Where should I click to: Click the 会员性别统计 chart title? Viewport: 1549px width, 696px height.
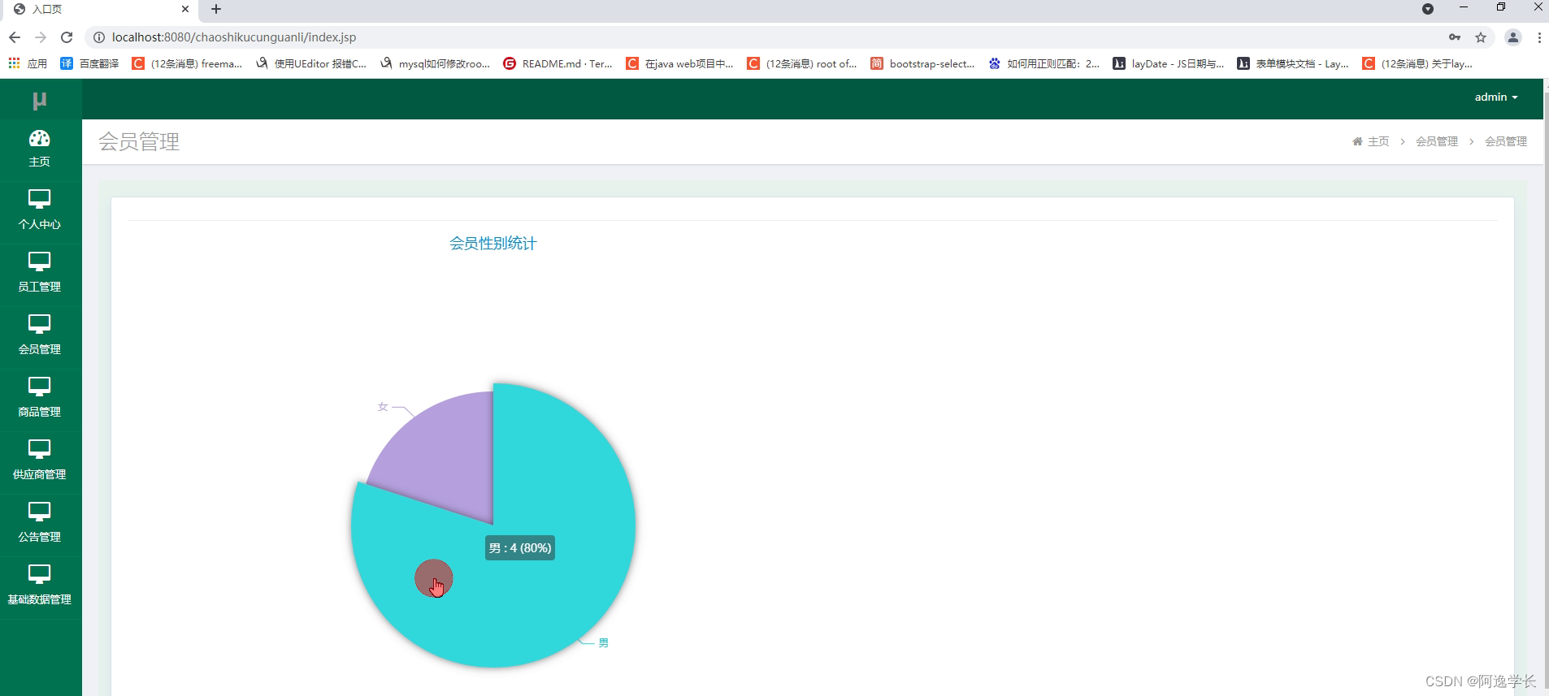493,244
